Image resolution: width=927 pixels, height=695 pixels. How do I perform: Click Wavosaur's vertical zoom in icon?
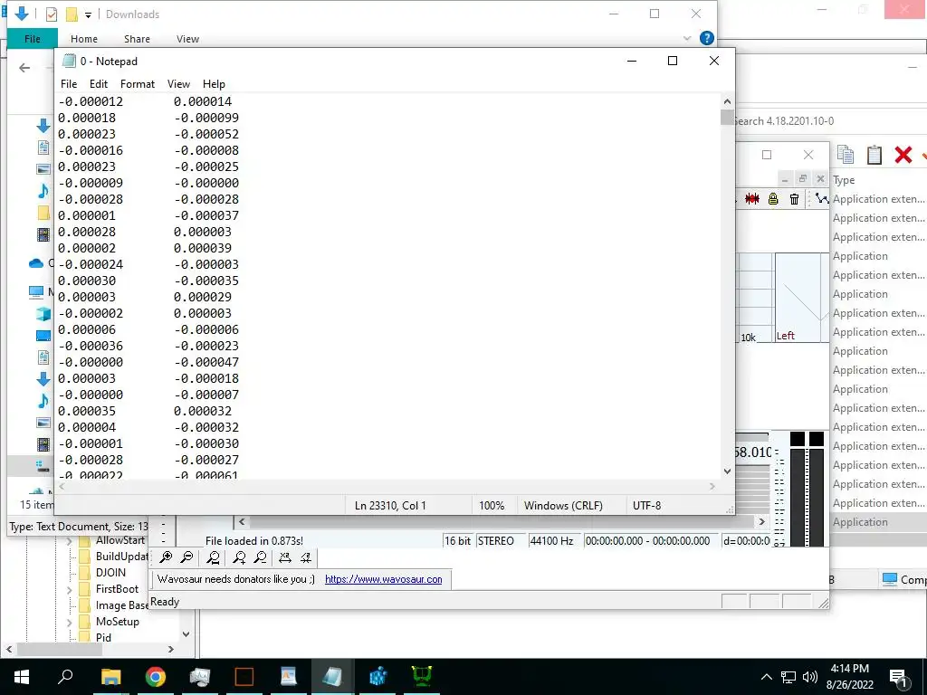(239, 557)
